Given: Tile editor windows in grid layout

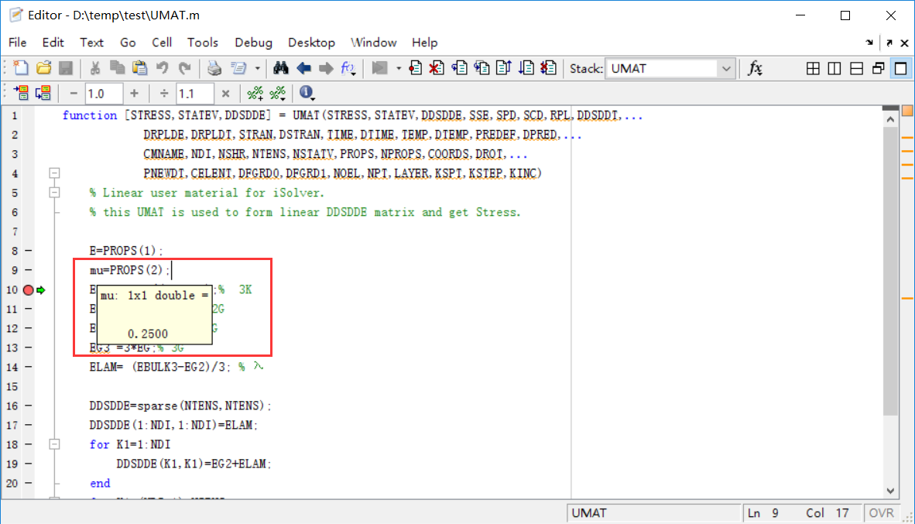Looking at the screenshot, I should [813, 69].
